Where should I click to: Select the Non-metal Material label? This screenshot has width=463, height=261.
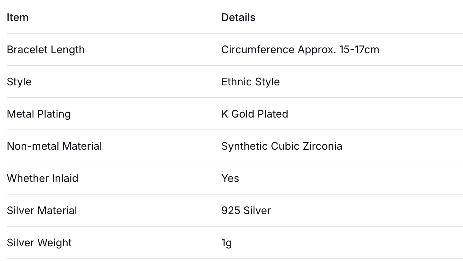tap(54, 146)
